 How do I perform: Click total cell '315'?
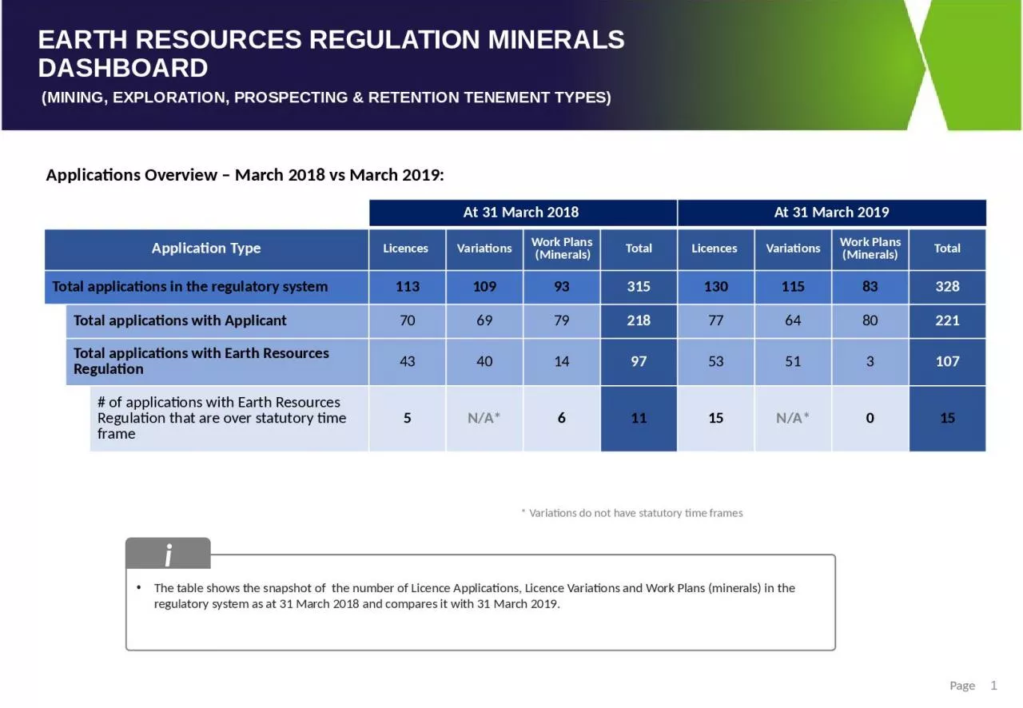(x=639, y=287)
